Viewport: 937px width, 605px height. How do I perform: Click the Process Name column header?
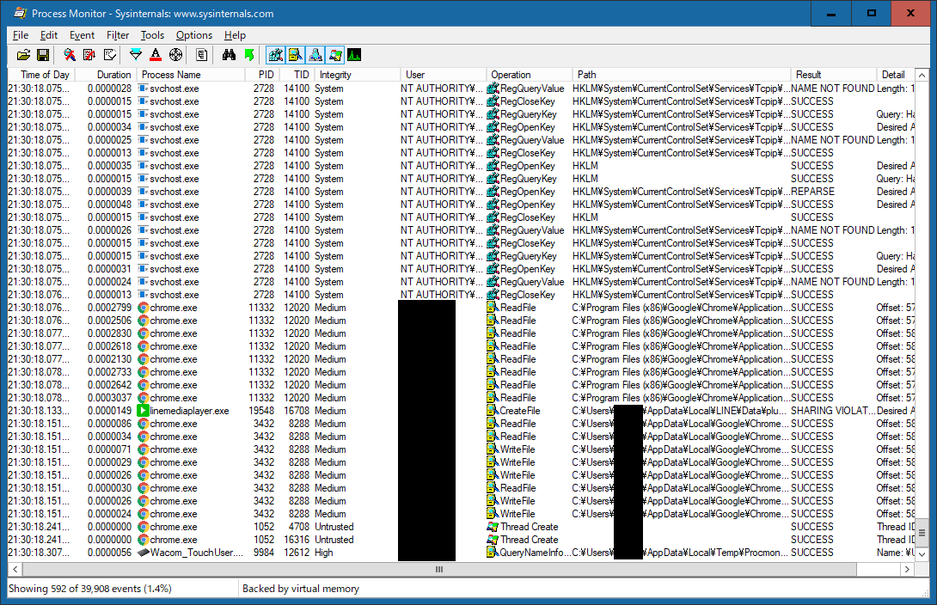[x=191, y=75]
